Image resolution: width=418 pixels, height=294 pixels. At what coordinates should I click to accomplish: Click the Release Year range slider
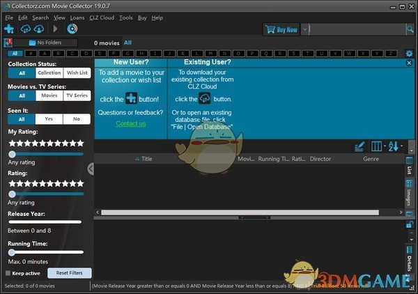click(x=45, y=222)
